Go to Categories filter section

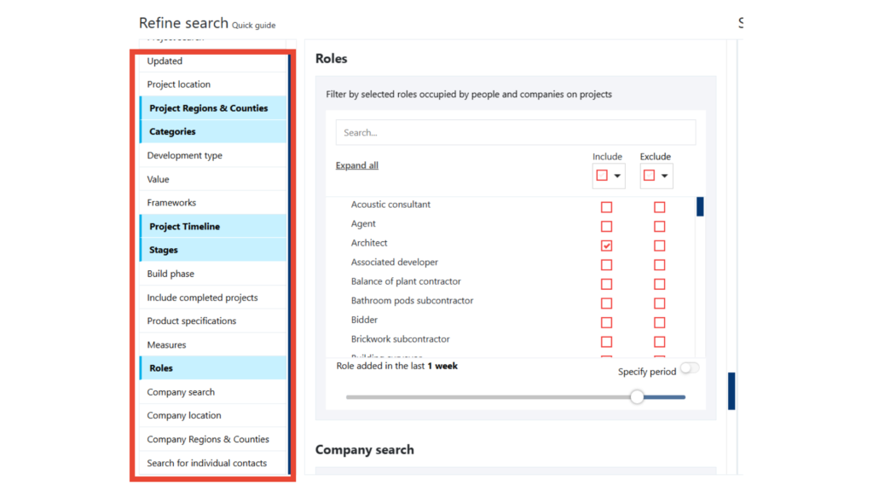coord(172,132)
